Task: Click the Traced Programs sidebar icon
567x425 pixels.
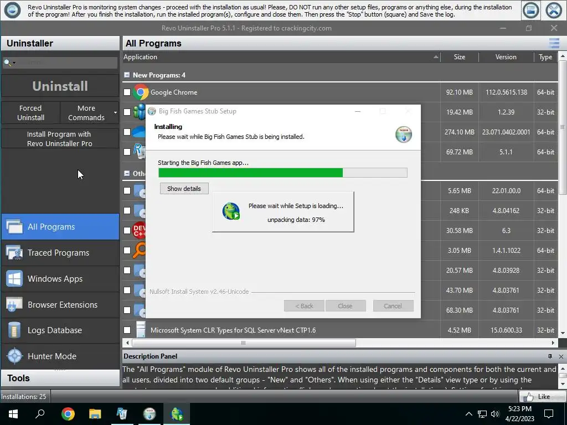Action: coord(14,252)
